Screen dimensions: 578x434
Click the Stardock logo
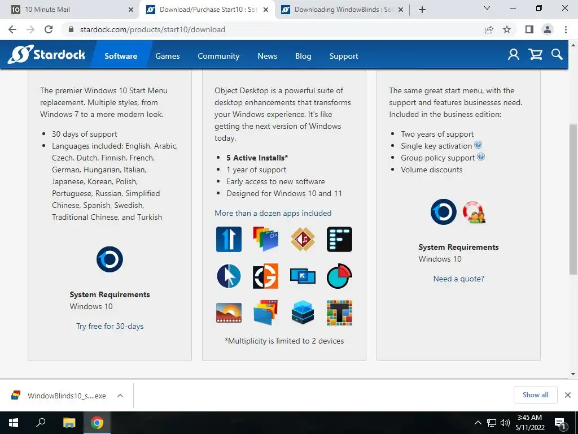pyautogui.click(x=46, y=55)
